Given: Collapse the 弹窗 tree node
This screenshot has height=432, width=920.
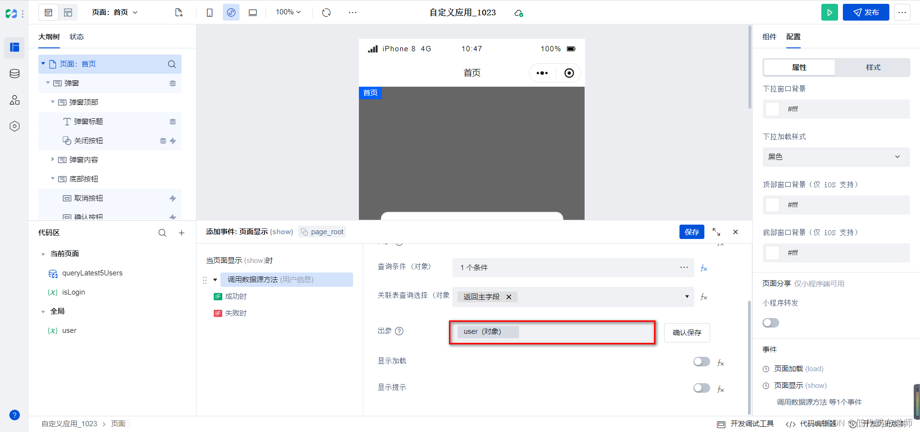Looking at the screenshot, I should [48, 83].
